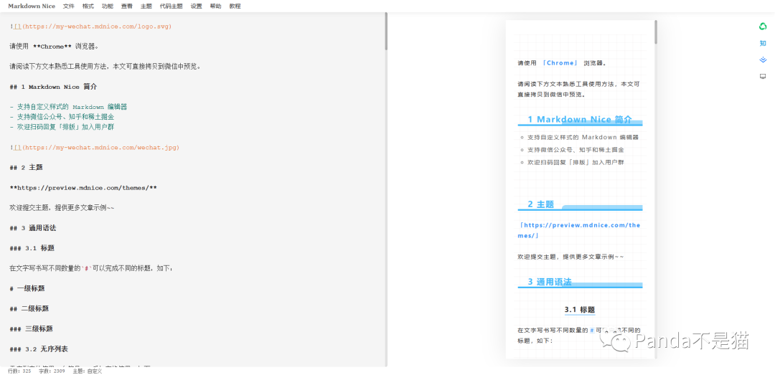
Task: Click the Zhihu 知 copy icon
Action: (763, 44)
